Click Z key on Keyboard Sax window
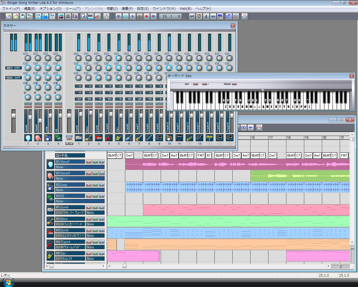The width and height of the screenshot is (358, 287). point(225,107)
